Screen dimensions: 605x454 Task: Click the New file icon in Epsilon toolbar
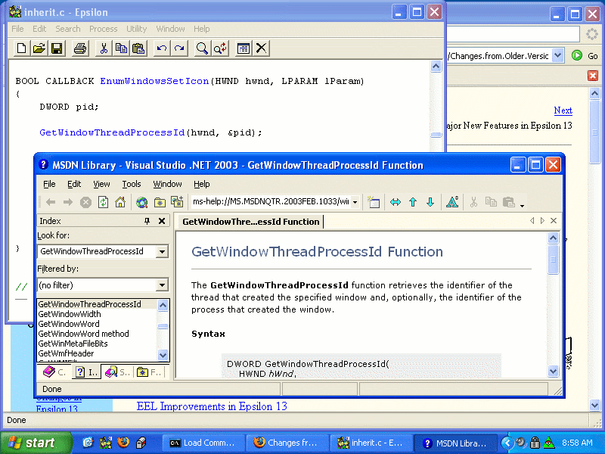[22, 48]
